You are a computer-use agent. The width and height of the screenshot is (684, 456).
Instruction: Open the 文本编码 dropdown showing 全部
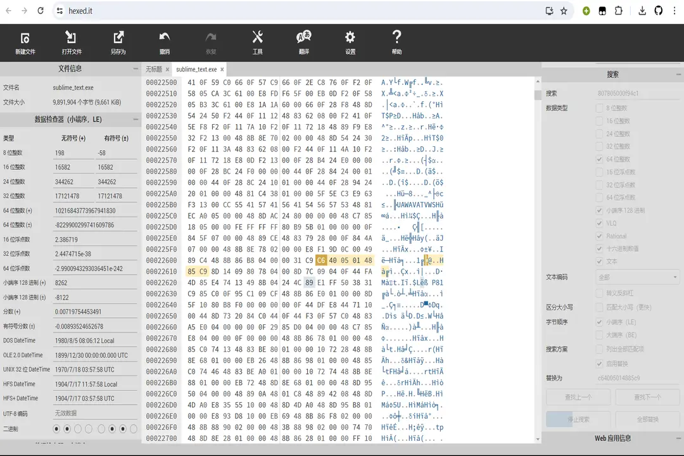coord(638,277)
